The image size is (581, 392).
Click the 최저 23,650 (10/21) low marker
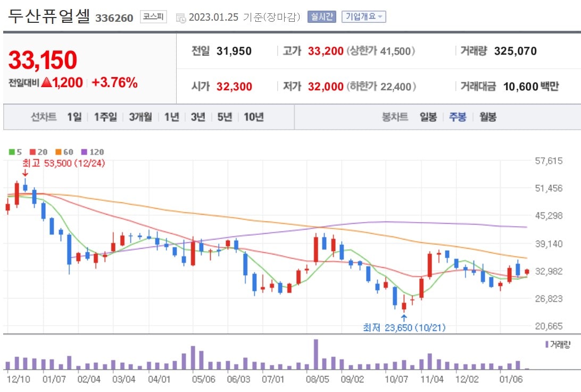[x=404, y=328]
